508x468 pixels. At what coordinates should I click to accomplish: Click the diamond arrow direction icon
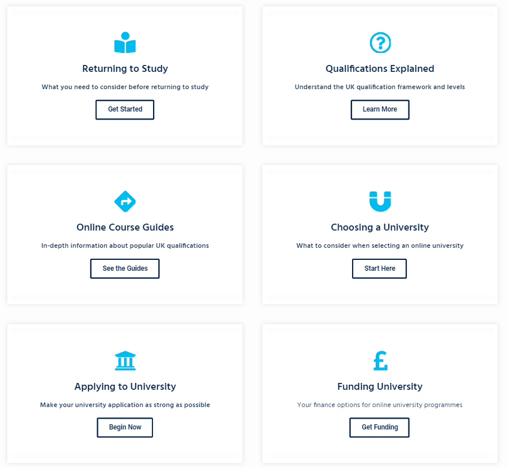[x=125, y=201]
